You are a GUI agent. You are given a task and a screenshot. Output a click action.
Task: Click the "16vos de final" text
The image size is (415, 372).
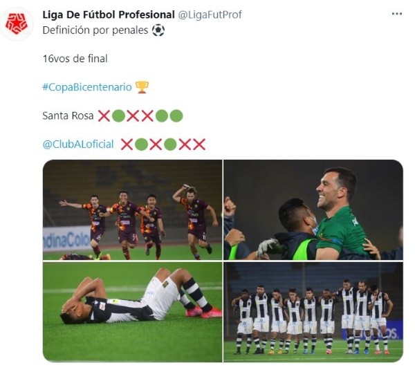point(75,59)
